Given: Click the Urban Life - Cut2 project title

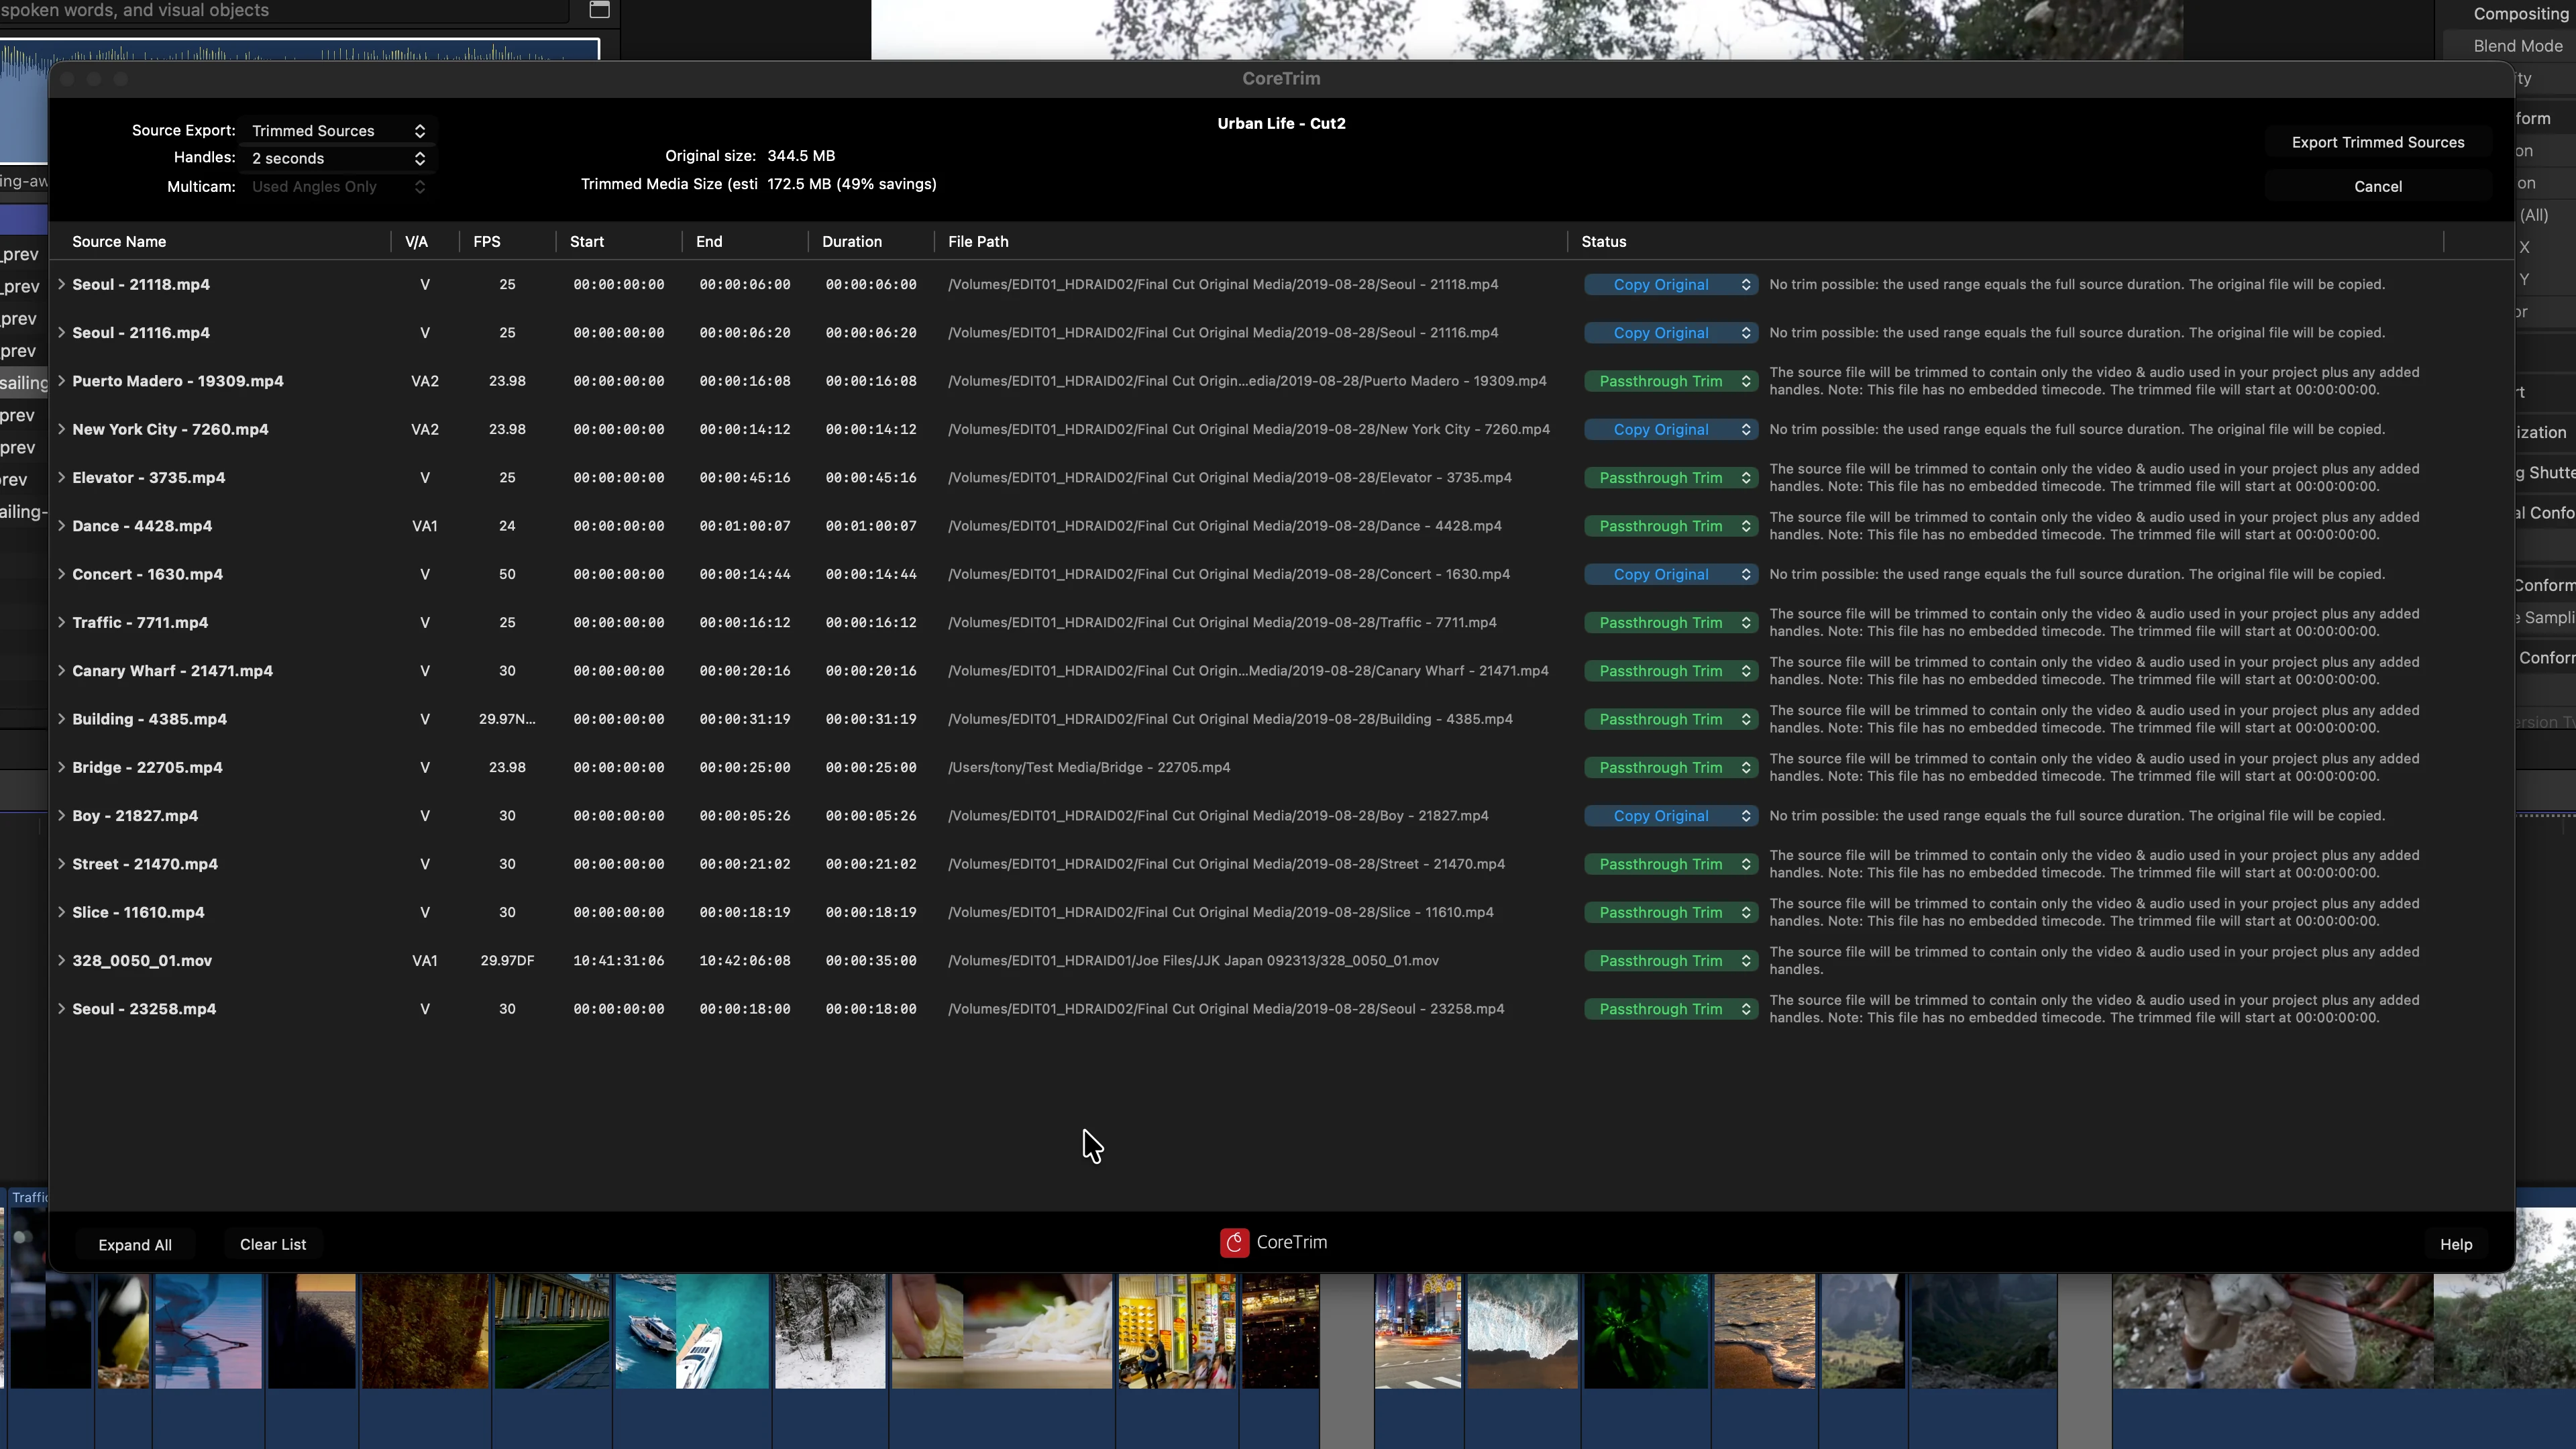Looking at the screenshot, I should click(1281, 124).
